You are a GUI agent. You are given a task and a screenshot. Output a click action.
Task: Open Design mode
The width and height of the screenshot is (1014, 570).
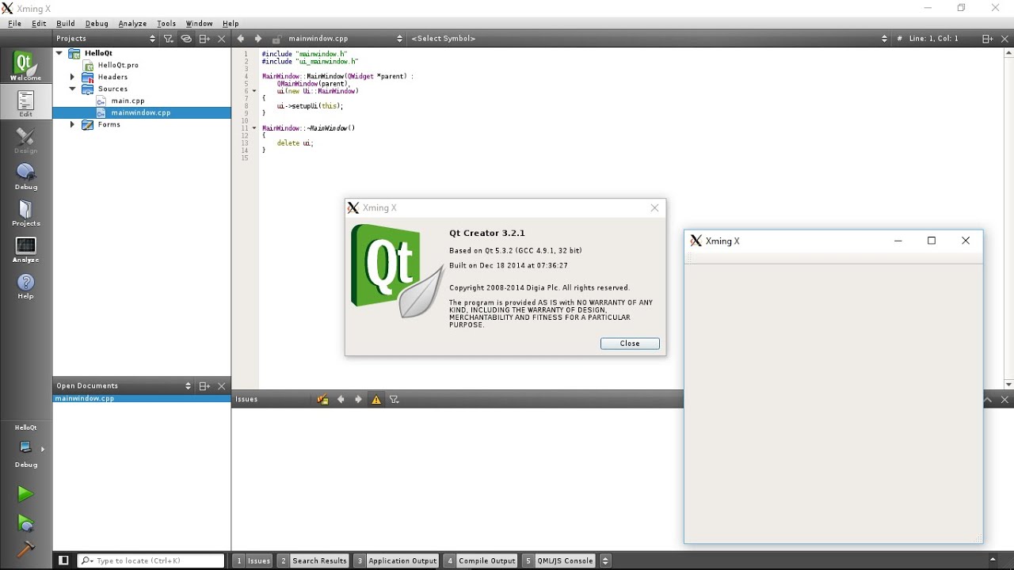pyautogui.click(x=25, y=140)
